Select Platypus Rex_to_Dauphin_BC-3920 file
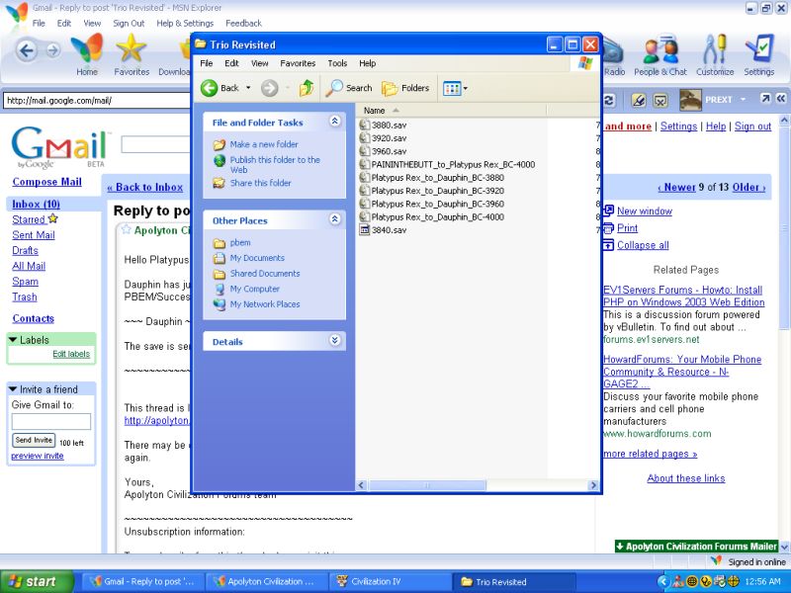 432,191
